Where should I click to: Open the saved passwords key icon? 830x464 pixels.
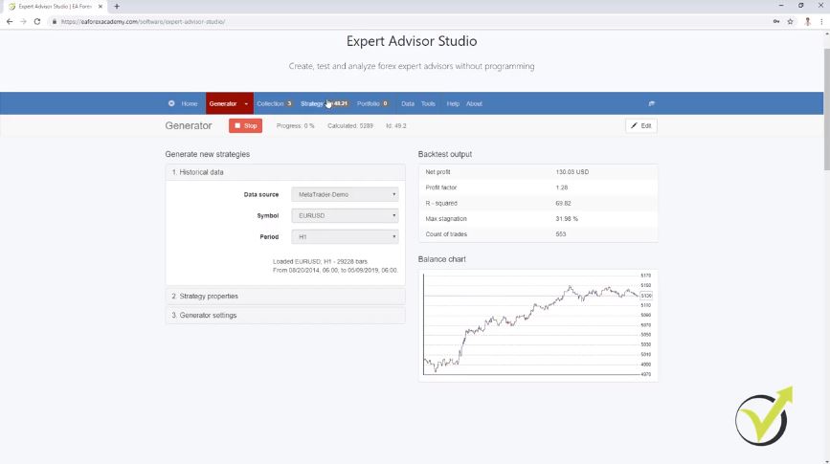click(776, 22)
